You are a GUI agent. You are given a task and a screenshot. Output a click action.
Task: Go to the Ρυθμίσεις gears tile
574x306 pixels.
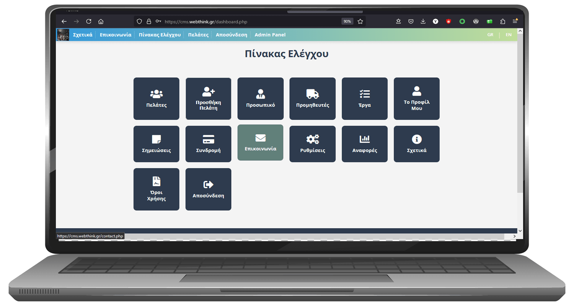312,144
